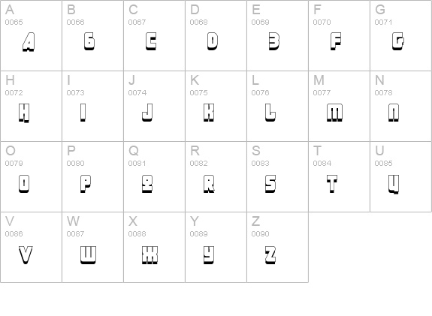Select the Q glyph cell 0081
432x316 pixels.
[x=154, y=176]
